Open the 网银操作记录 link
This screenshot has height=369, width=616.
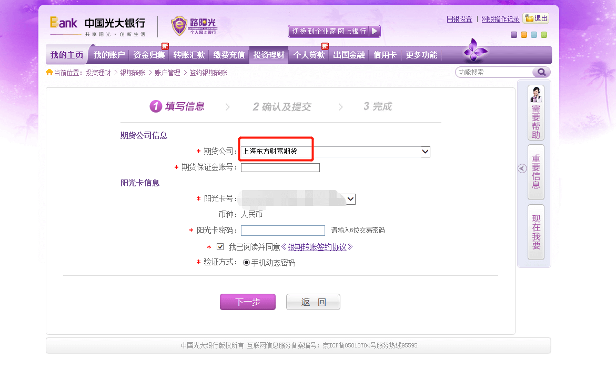coord(500,19)
